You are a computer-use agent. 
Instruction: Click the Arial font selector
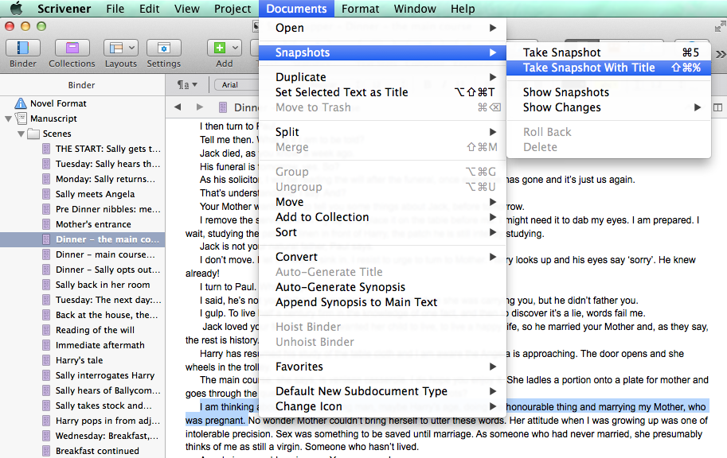pos(236,85)
